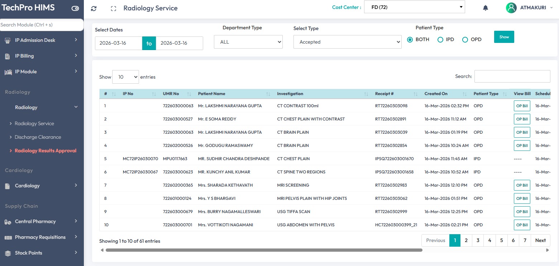Toggle the sidebar switch beside TechPro HIMS
The image size is (559, 266).
[75, 8]
